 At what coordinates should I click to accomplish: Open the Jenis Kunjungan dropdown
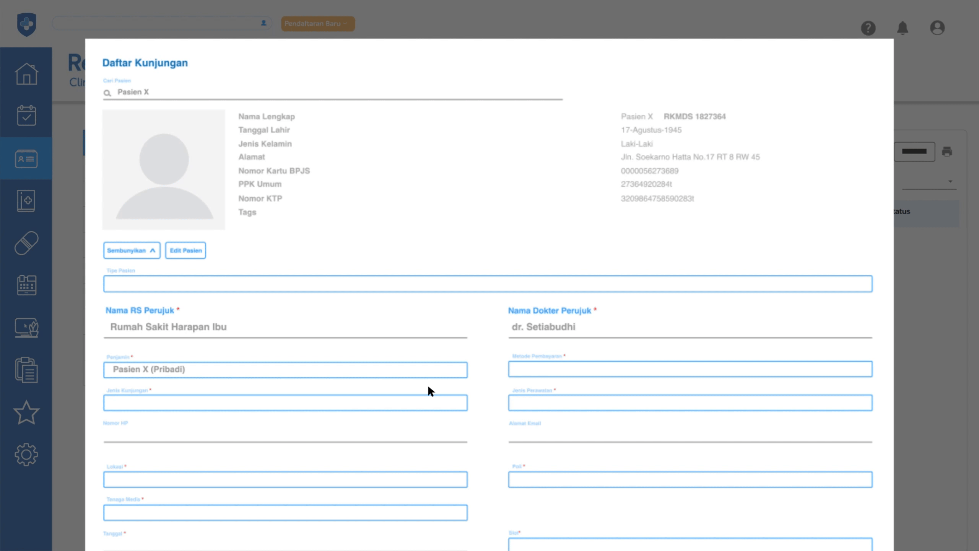(285, 403)
